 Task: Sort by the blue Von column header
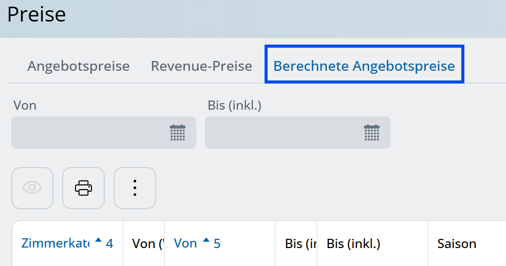(x=185, y=243)
